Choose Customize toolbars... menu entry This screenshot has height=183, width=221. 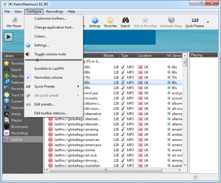point(53,18)
